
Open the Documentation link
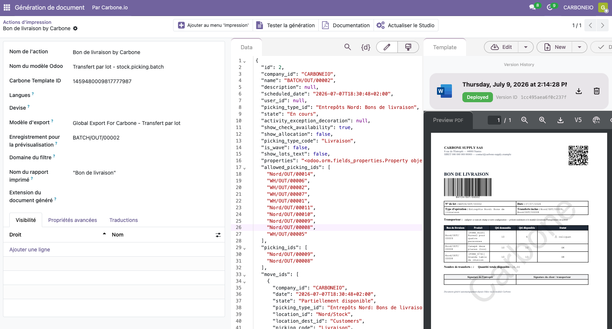pyautogui.click(x=346, y=25)
